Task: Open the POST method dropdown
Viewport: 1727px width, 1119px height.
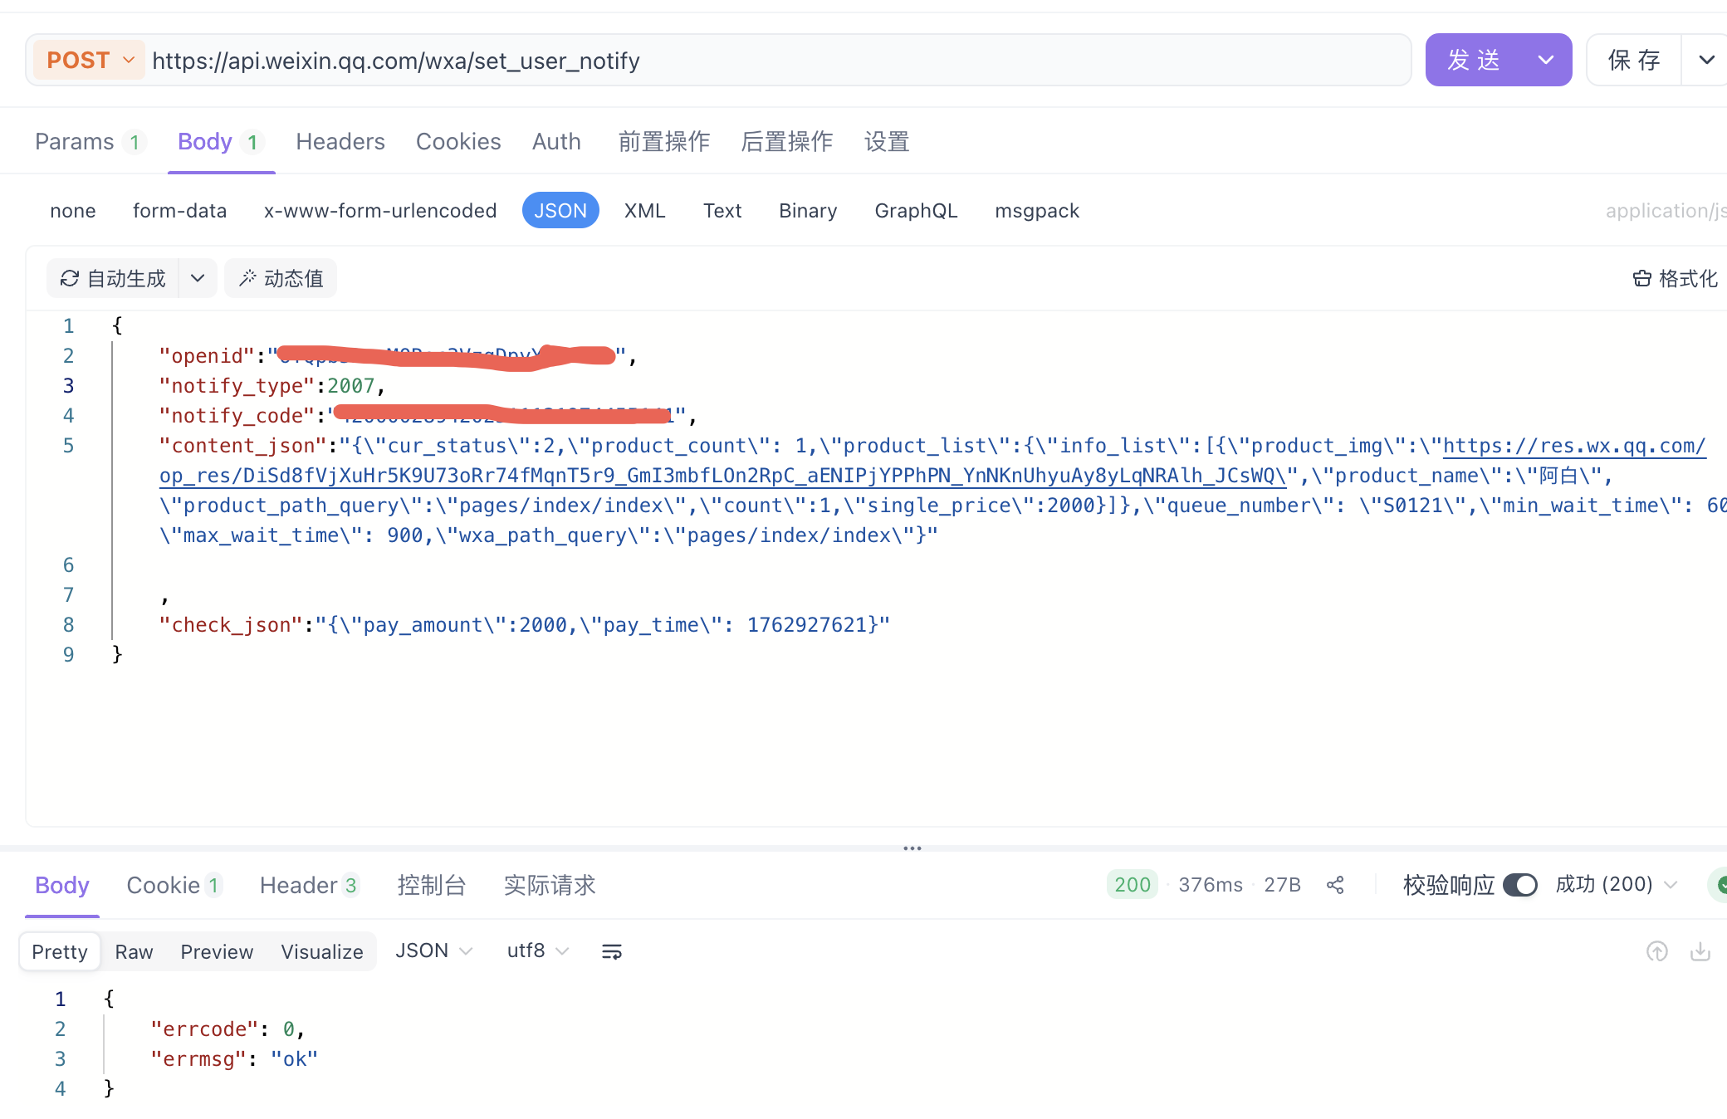Action: click(x=90, y=61)
